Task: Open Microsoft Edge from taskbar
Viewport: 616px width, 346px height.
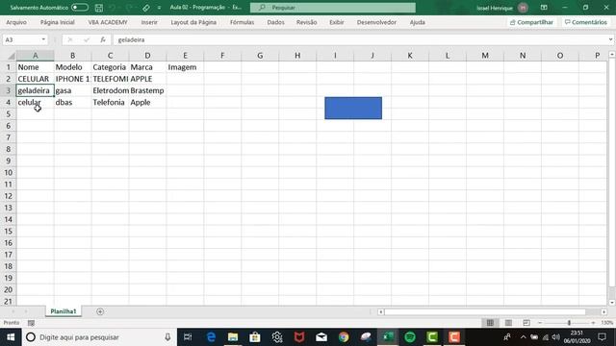Action: (x=211, y=337)
